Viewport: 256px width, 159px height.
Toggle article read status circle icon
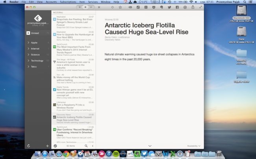tap(112, 7)
